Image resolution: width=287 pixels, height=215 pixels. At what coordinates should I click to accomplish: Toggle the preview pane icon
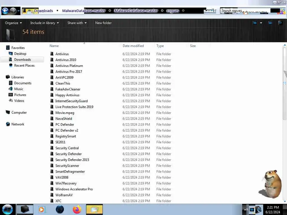tap(270, 23)
